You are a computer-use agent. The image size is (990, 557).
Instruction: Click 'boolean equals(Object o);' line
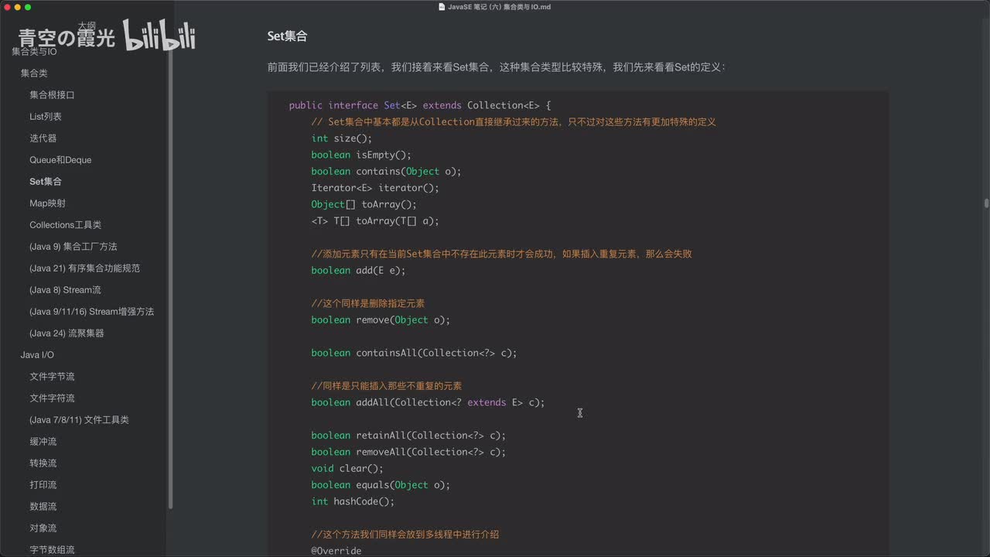(x=381, y=485)
